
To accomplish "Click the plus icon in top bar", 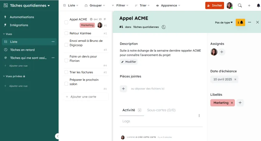I will [x=249, y=5].
